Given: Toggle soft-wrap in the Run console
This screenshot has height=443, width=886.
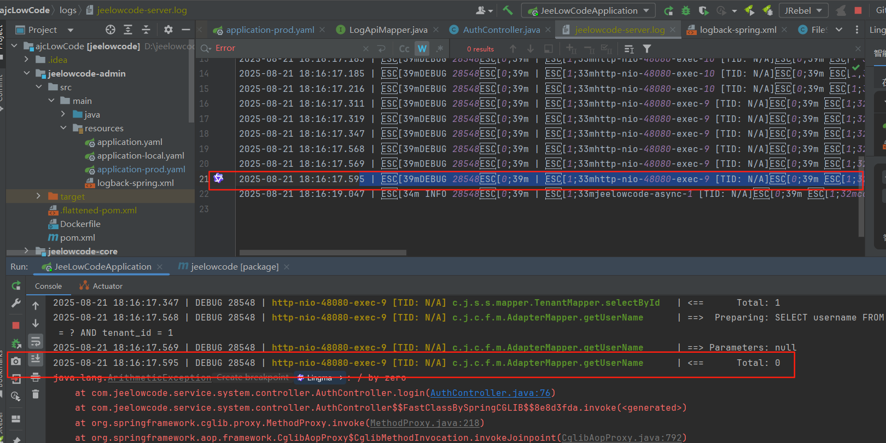Looking at the screenshot, I should pyautogui.click(x=36, y=342).
